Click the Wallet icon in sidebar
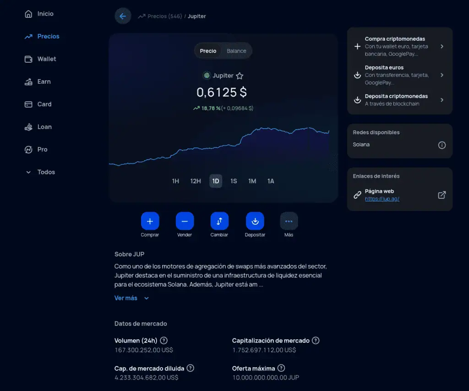Image resolution: width=469 pixels, height=391 pixels. click(28, 59)
